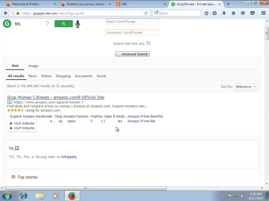Open the Wikipedia link

(69, 157)
